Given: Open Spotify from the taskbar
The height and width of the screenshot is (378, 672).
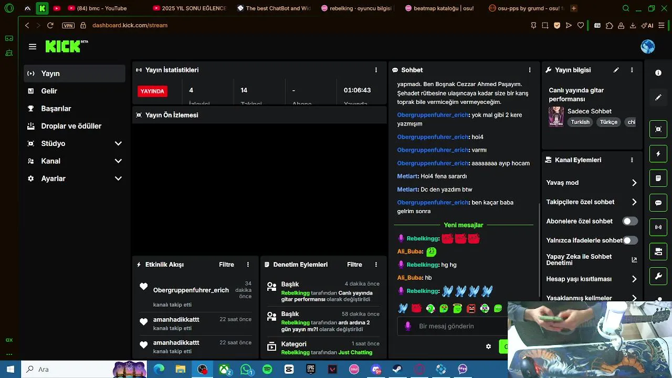Looking at the screenshot, I should click(x=267, y=369).
